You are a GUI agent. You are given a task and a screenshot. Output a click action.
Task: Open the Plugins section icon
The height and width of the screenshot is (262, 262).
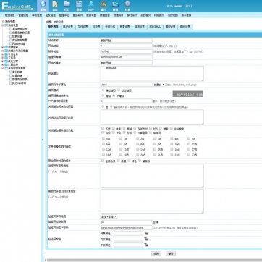[x=103, y=6]
